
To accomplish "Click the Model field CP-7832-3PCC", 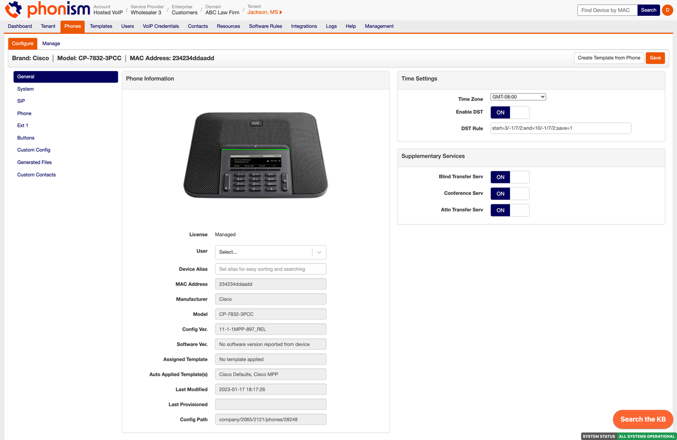I will (271, 314).
